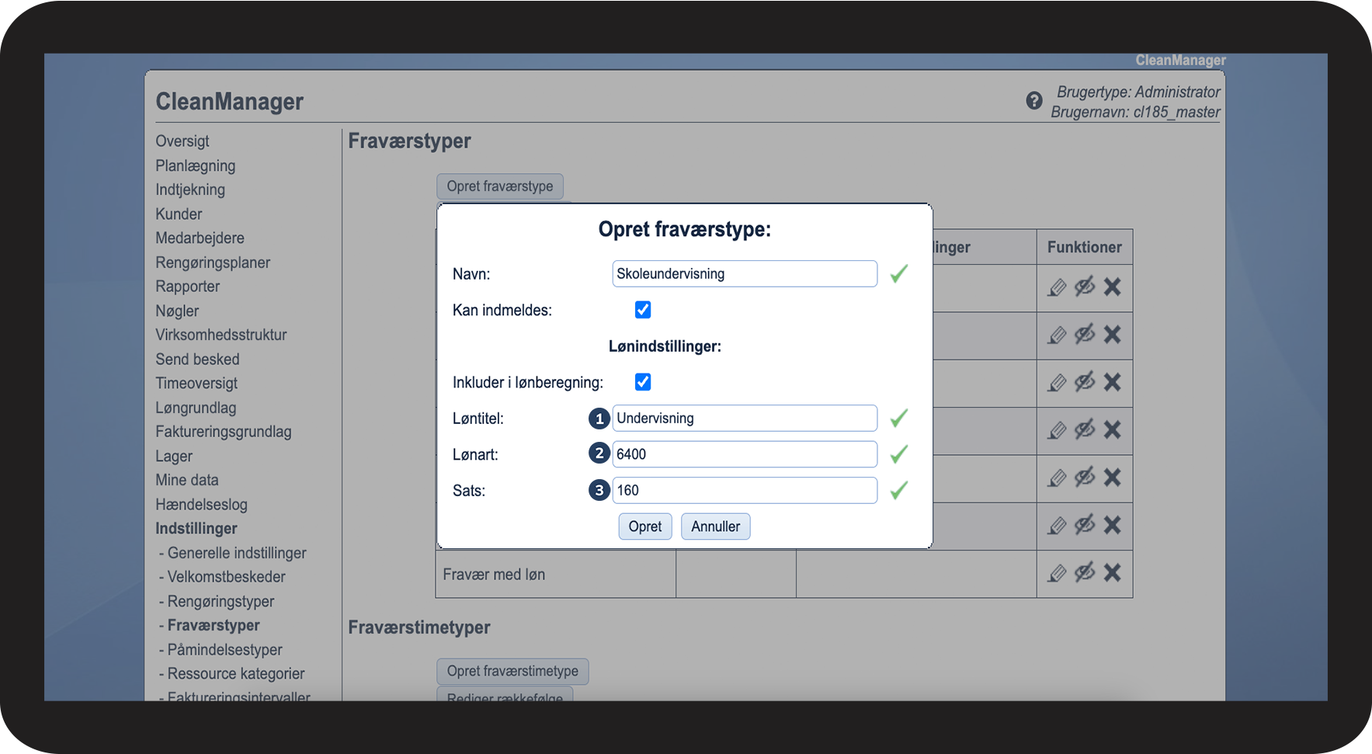Click the help question mark icon
This screenshot has height=754, width=1372.
tap(1033, 100)
